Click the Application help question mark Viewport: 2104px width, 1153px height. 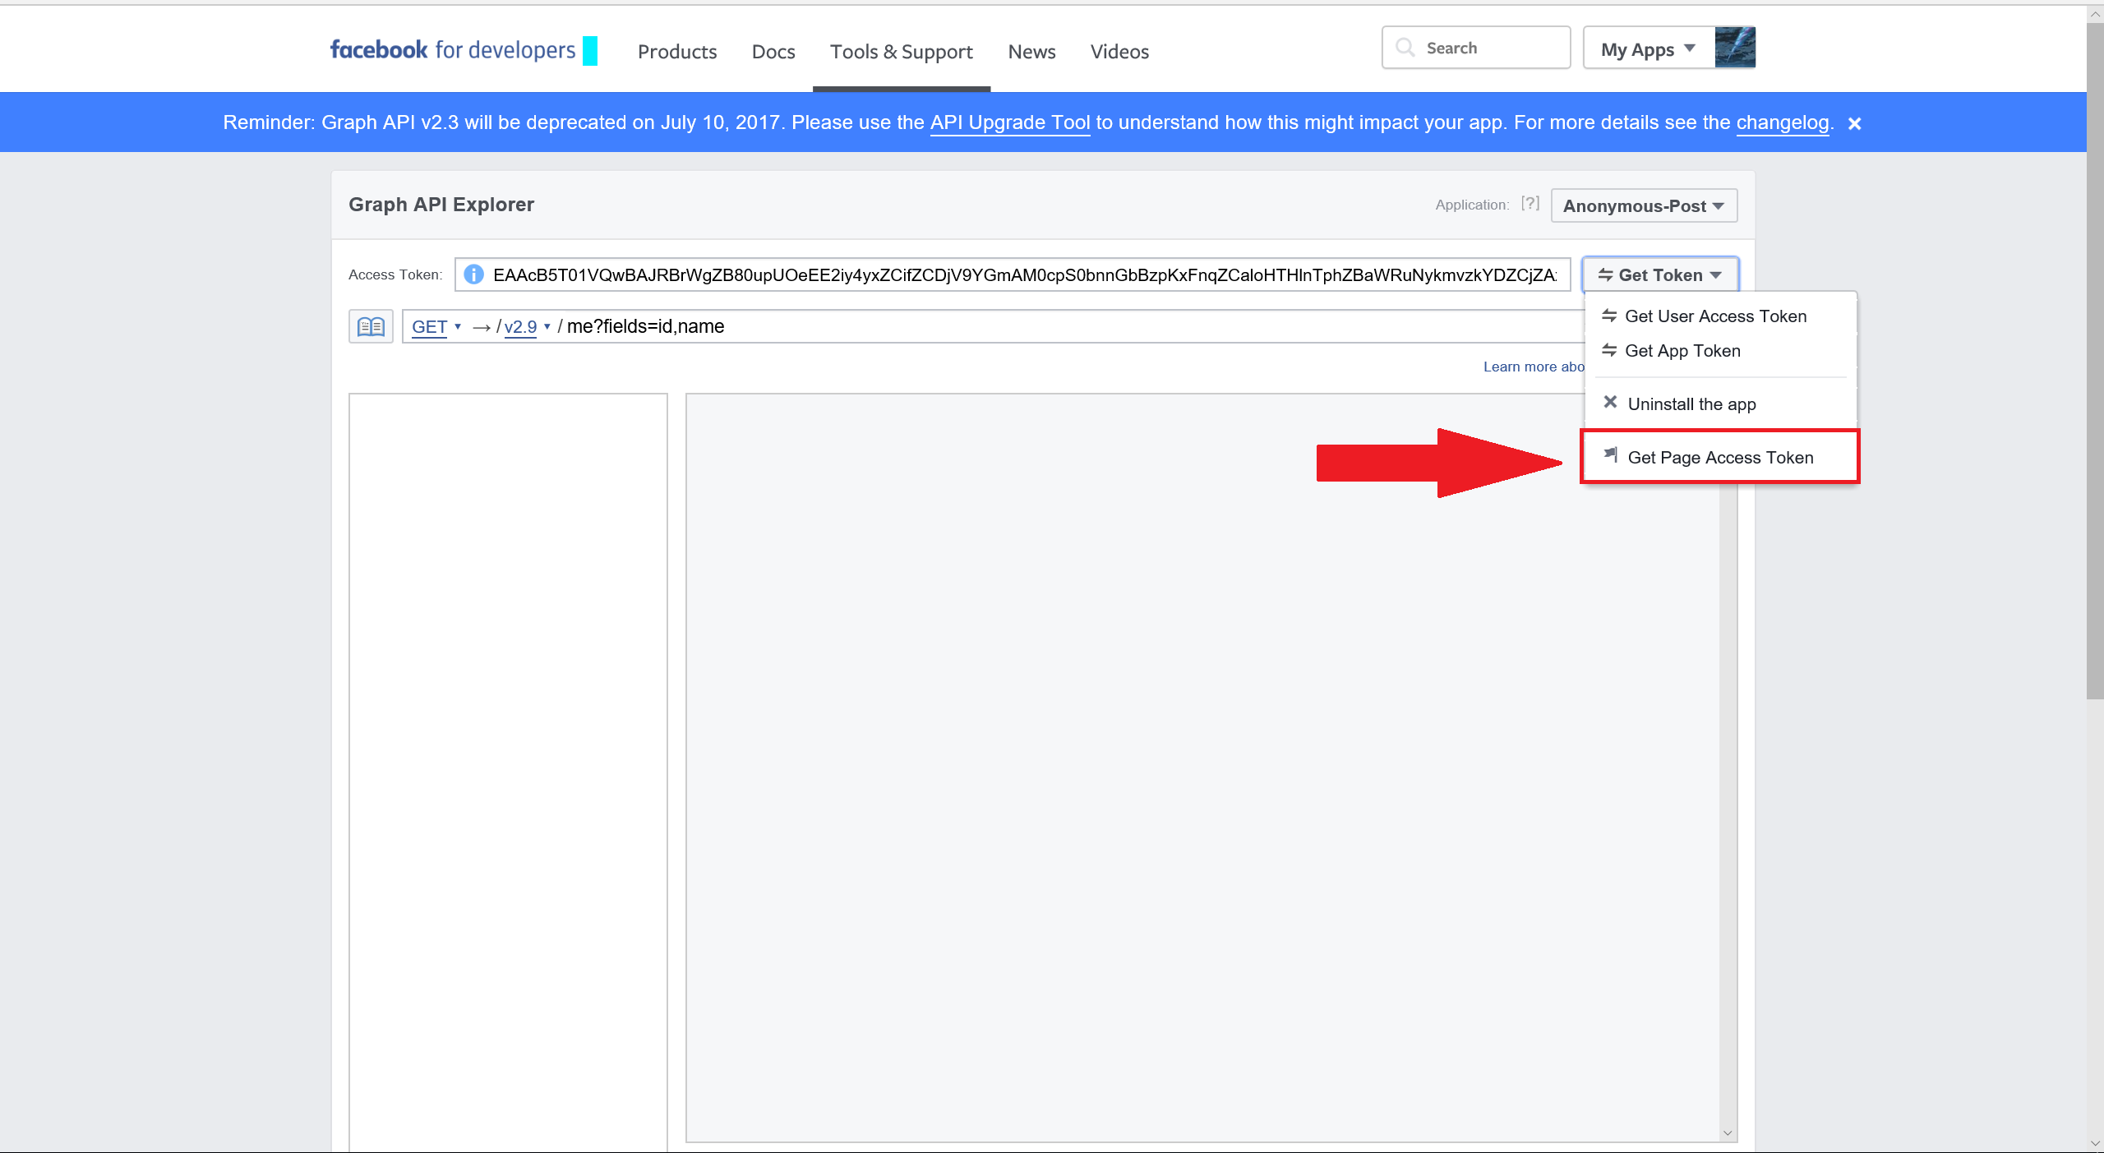1530,204
